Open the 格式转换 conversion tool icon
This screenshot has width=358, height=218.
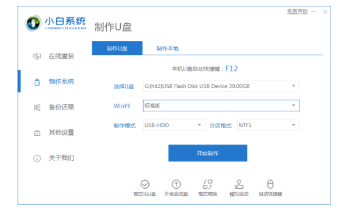pyautogui.click(x=207, y=184)
